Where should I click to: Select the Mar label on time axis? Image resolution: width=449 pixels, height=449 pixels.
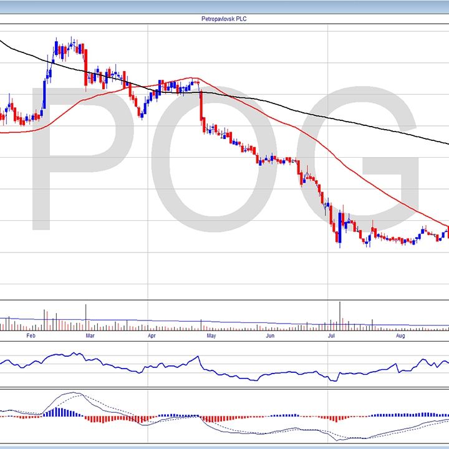pos(90,336)
